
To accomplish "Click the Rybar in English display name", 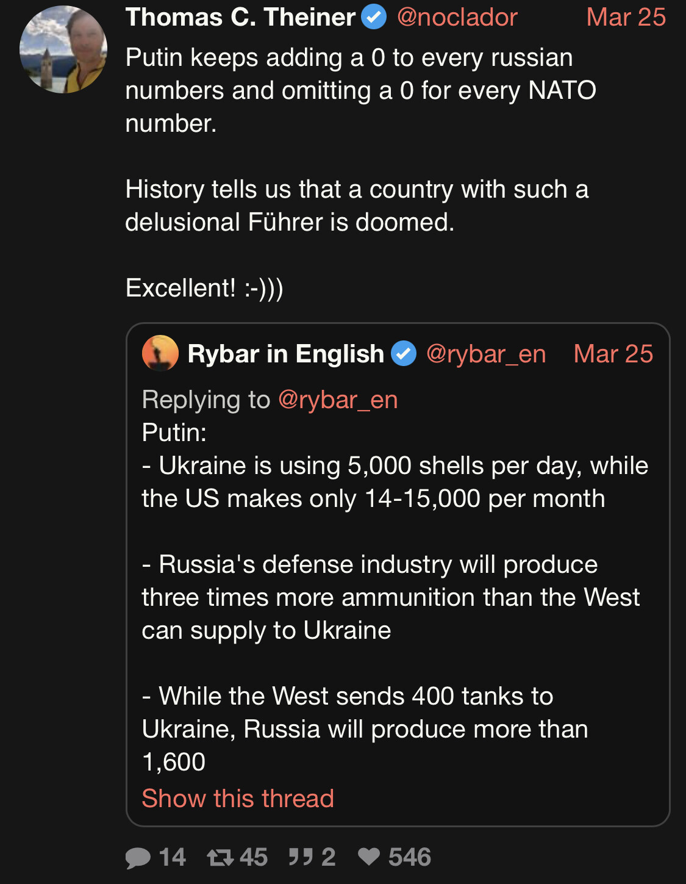I will [x=285, y=354].
